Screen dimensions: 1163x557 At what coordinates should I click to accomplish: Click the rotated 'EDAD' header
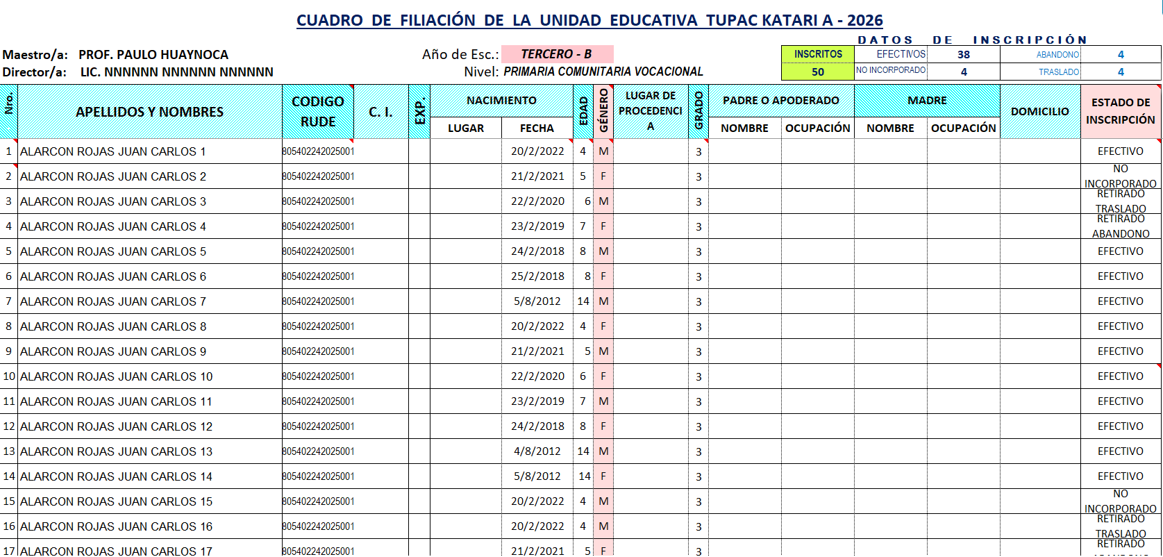583,112
